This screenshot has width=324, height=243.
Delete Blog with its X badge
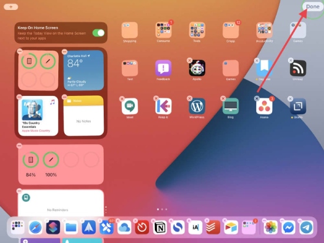(x=223, y=98)
